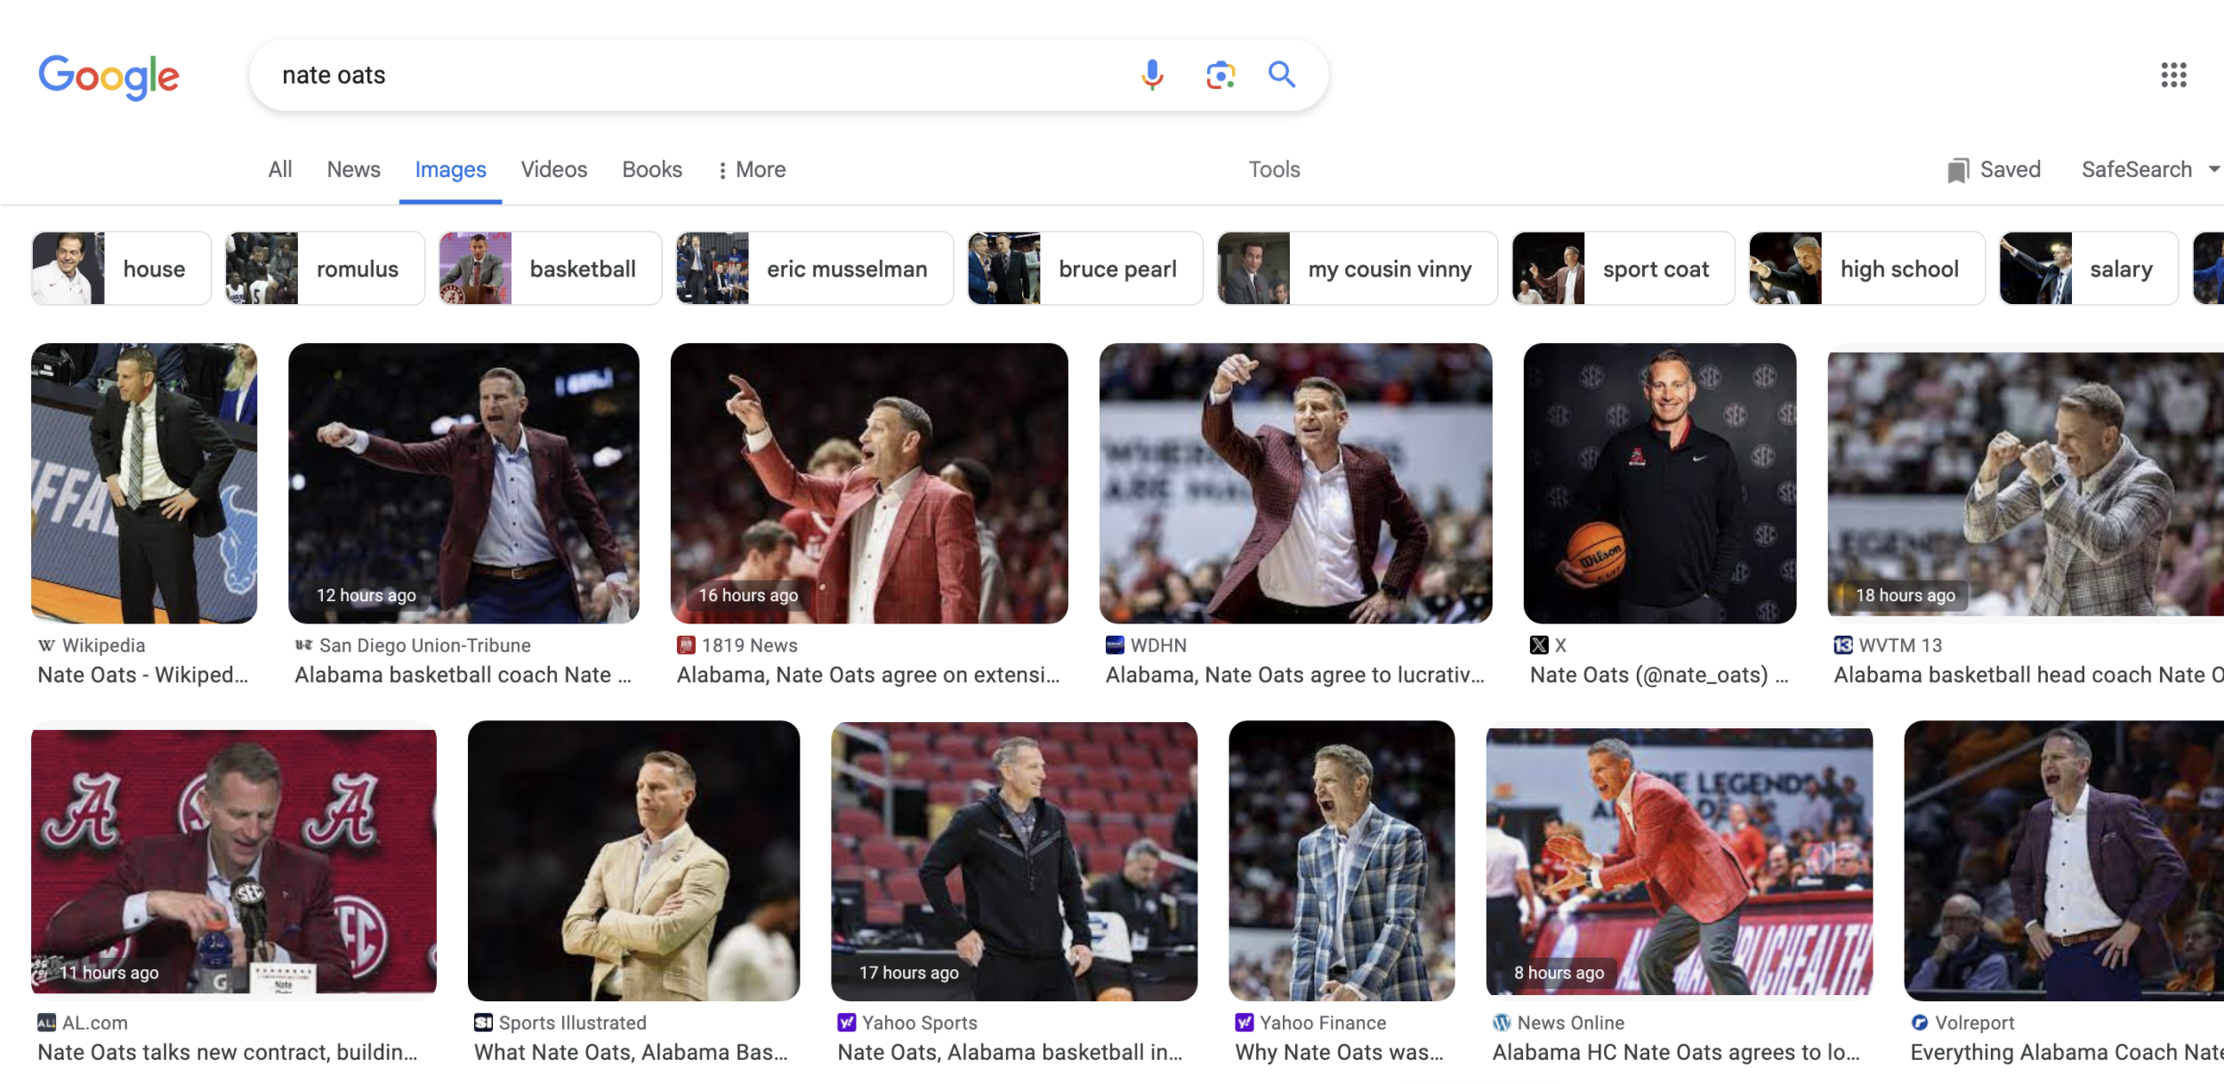
Task: Open the Tools filter options
Action: 1274,170
